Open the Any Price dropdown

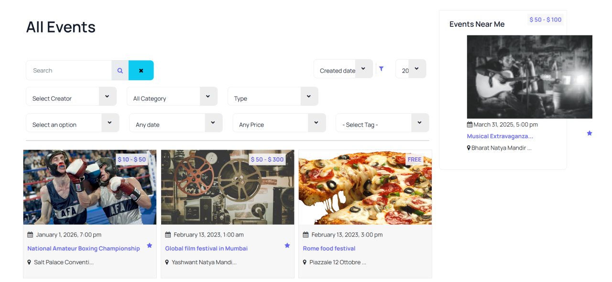click(279, 123)
